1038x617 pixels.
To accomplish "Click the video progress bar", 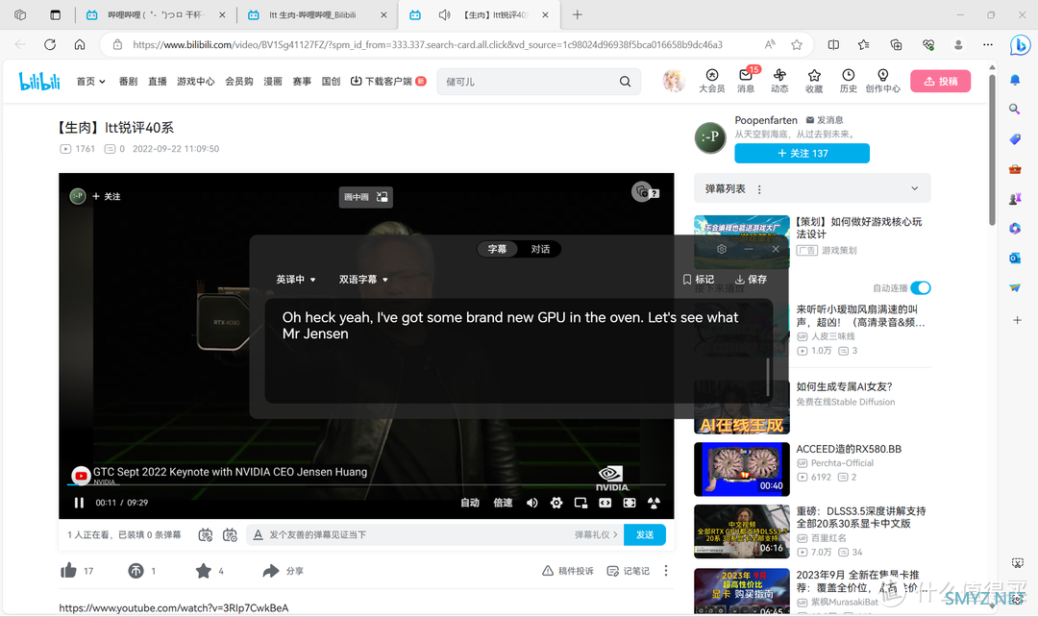I will point(366,484).
